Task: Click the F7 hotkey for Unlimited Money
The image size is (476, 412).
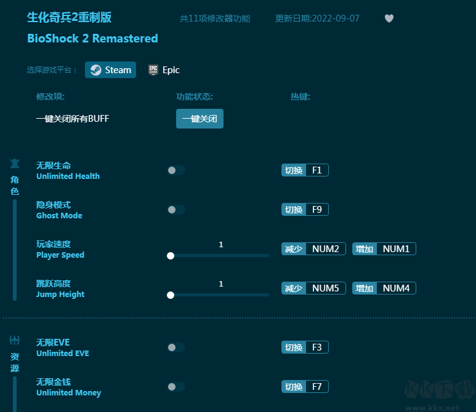Action: tap(305, 387)
